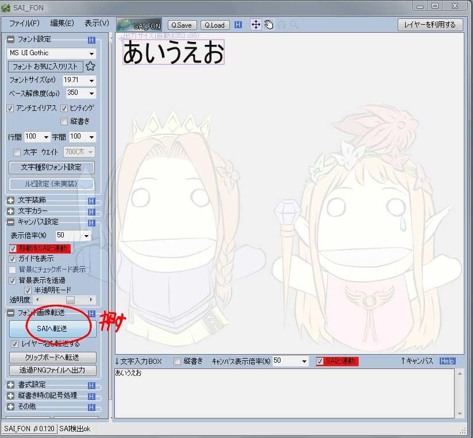Viewport: 473px width, 438px height.
Task: Toggle ガイドを表示 checkbox
Action: coord(13,259)
